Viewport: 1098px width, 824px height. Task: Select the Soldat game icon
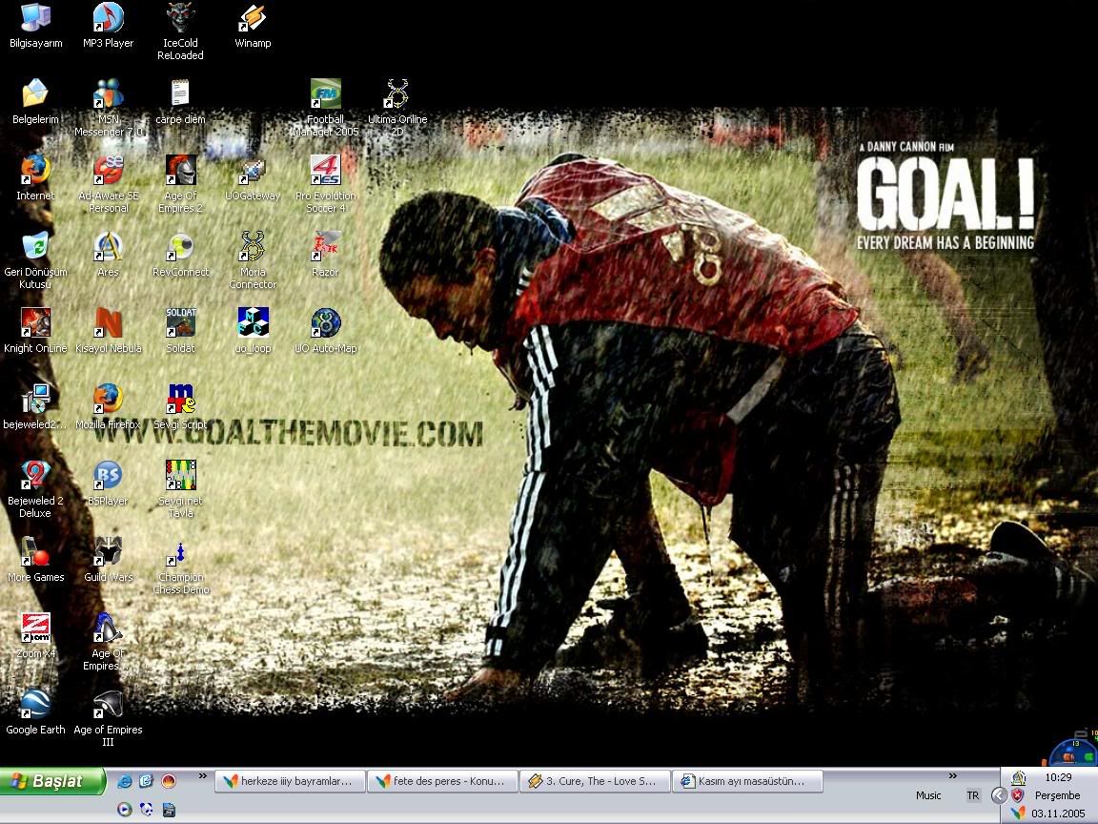tap(180, 332)
